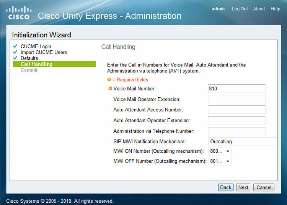Click the admin user name
The image size is (287, 205).
coord(218,9)
